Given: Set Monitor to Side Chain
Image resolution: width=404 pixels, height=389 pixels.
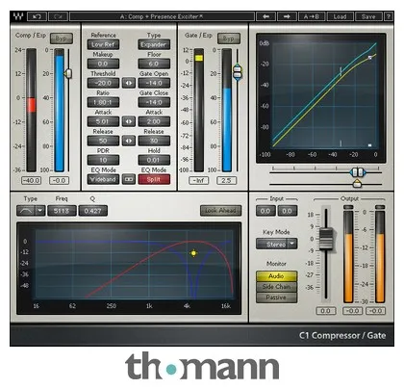Looking at the screenshot, I should pyautogui.click(x=276, y=287).
